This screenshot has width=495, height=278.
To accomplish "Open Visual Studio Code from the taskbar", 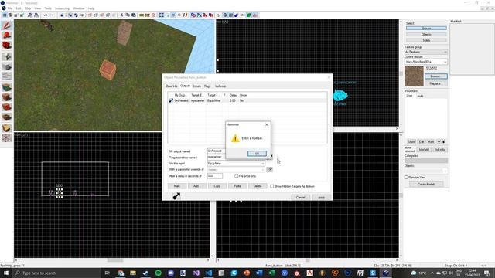I will point(209,273).
